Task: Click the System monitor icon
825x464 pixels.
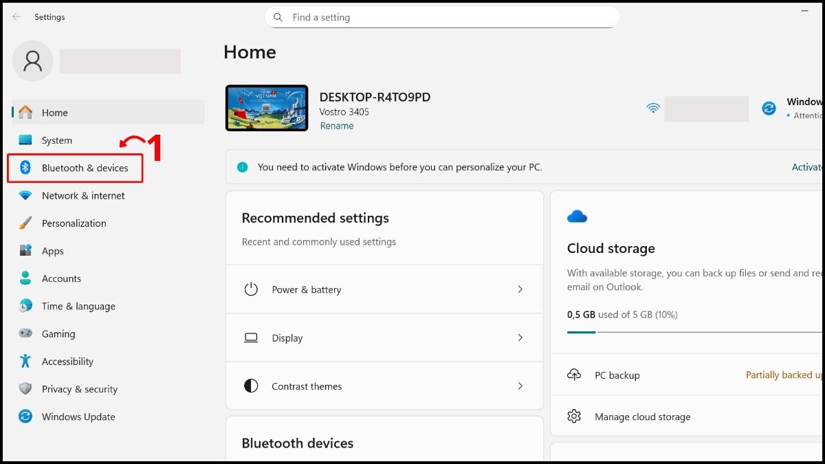Action: 25,140
